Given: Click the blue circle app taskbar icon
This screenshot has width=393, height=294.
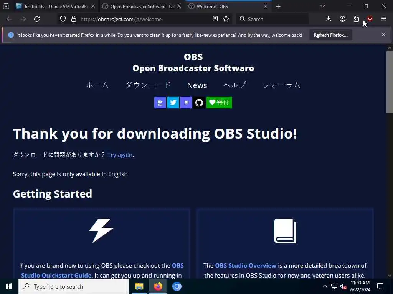Looking at the screenshot, I should click(x=177, y=286).
